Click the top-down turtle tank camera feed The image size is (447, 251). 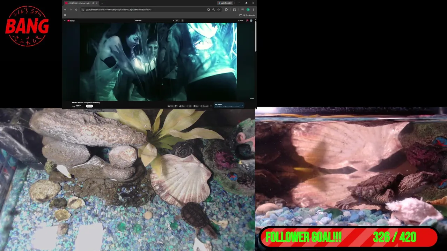coord(127,180)
